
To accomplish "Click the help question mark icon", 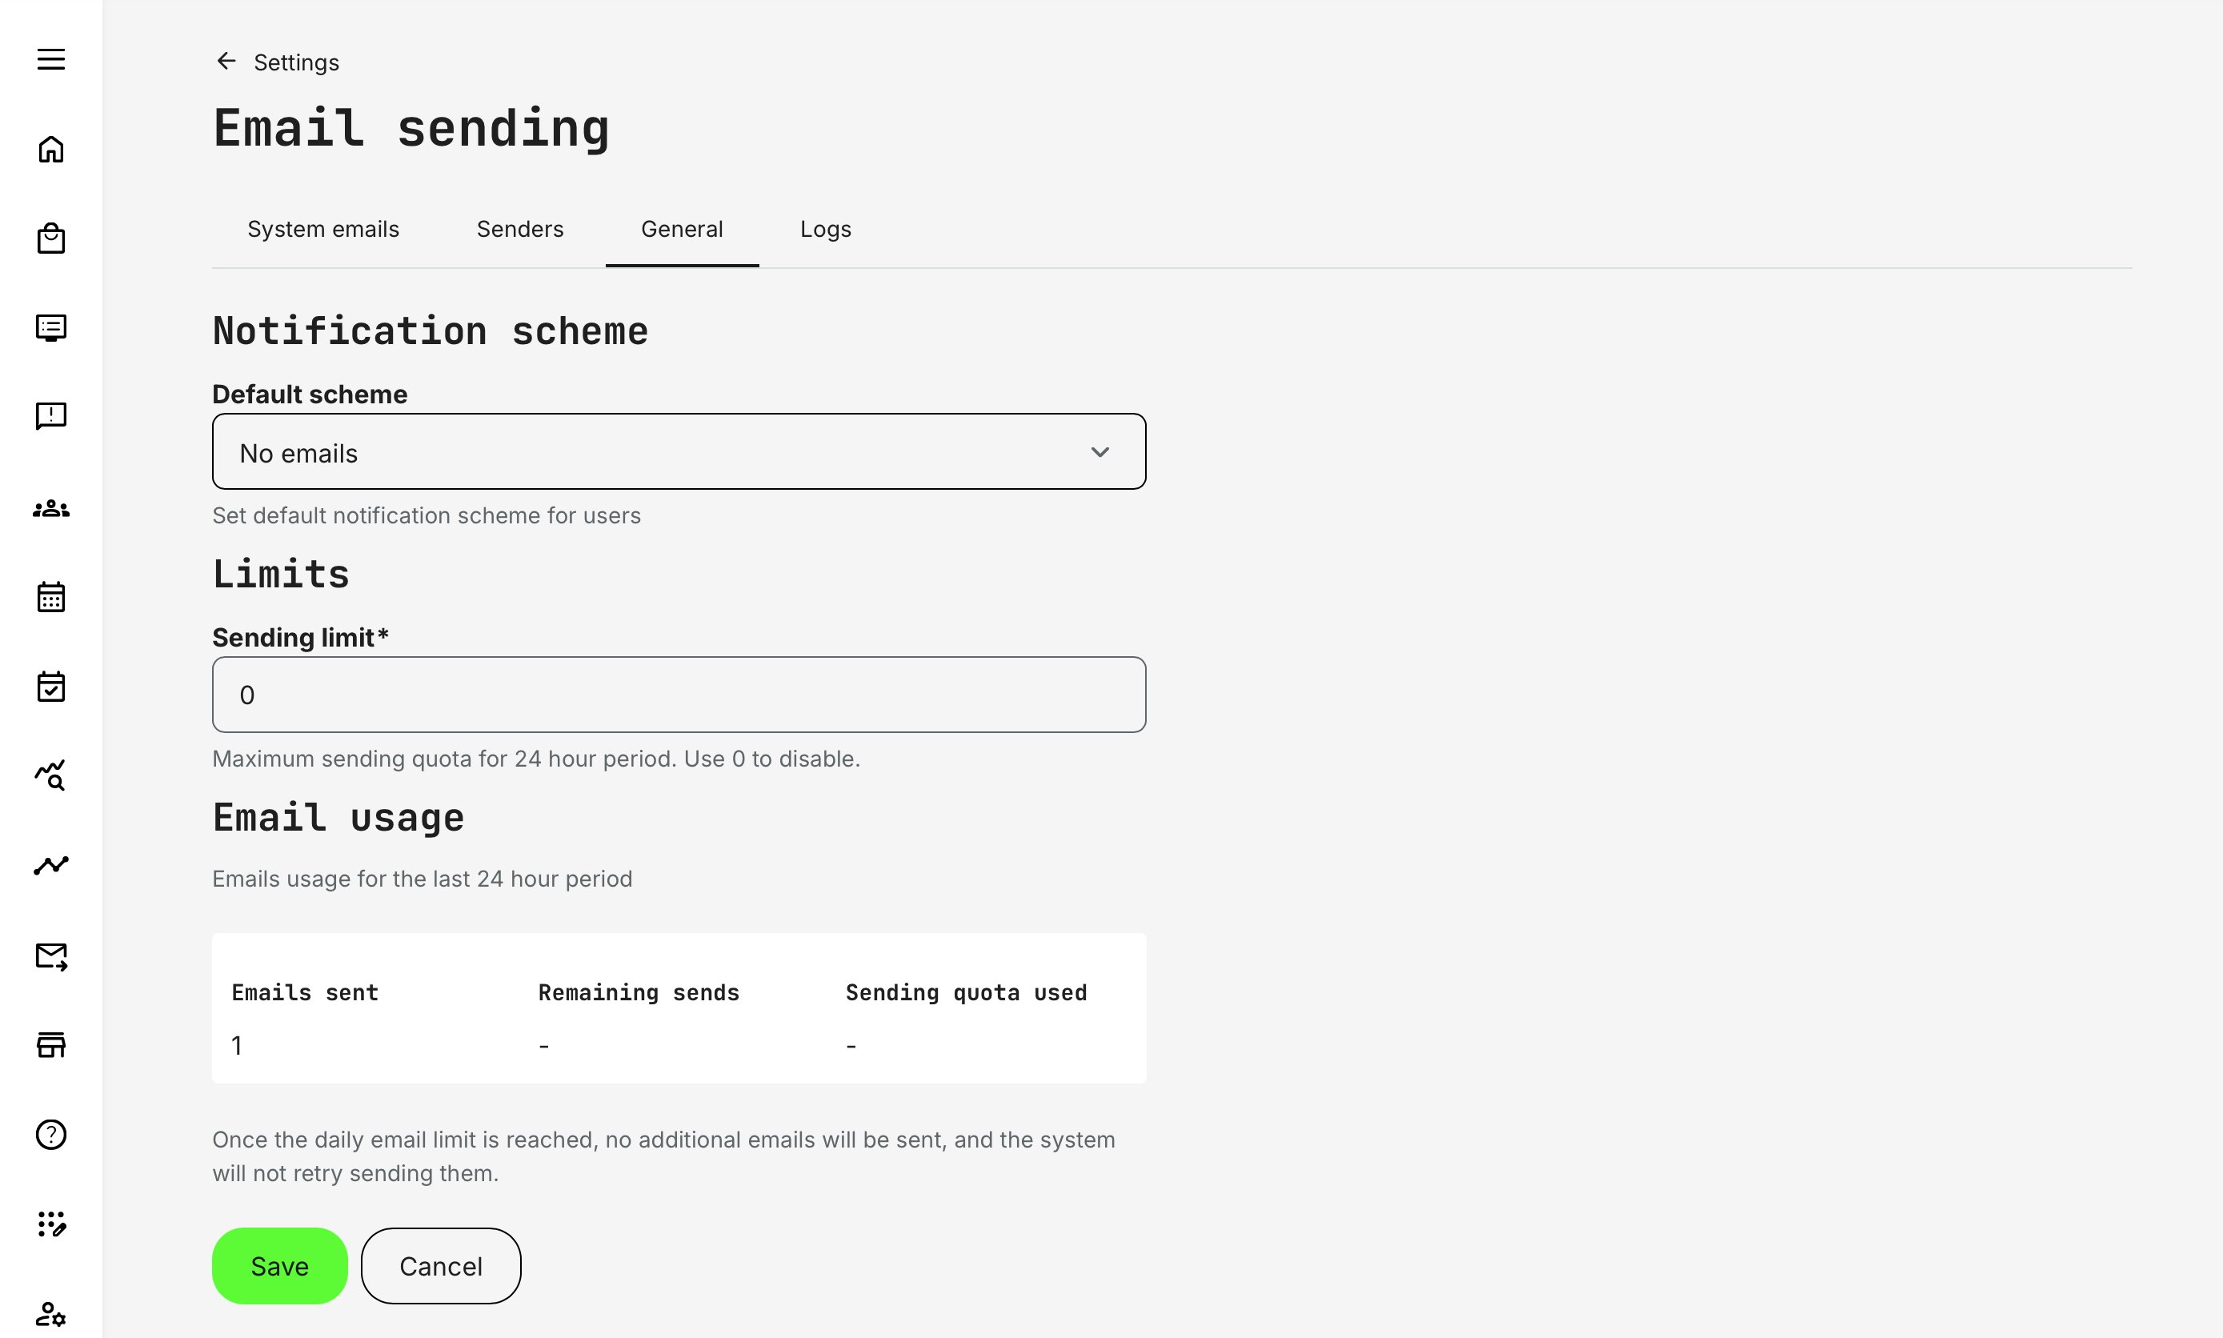I will coord(51,1135).
